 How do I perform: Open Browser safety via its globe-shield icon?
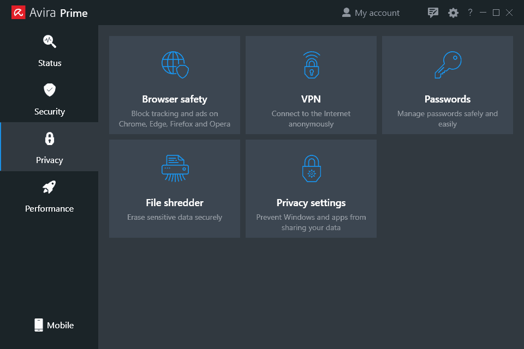[x=175, y=65]
